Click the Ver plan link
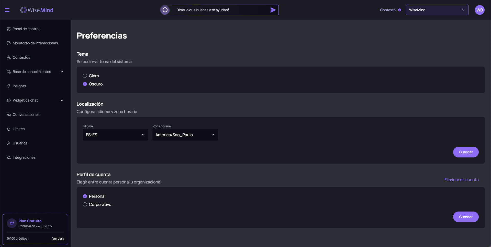 click(58, 239)
